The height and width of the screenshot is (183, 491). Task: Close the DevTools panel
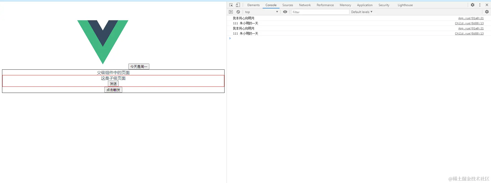(x=487, y=5)
